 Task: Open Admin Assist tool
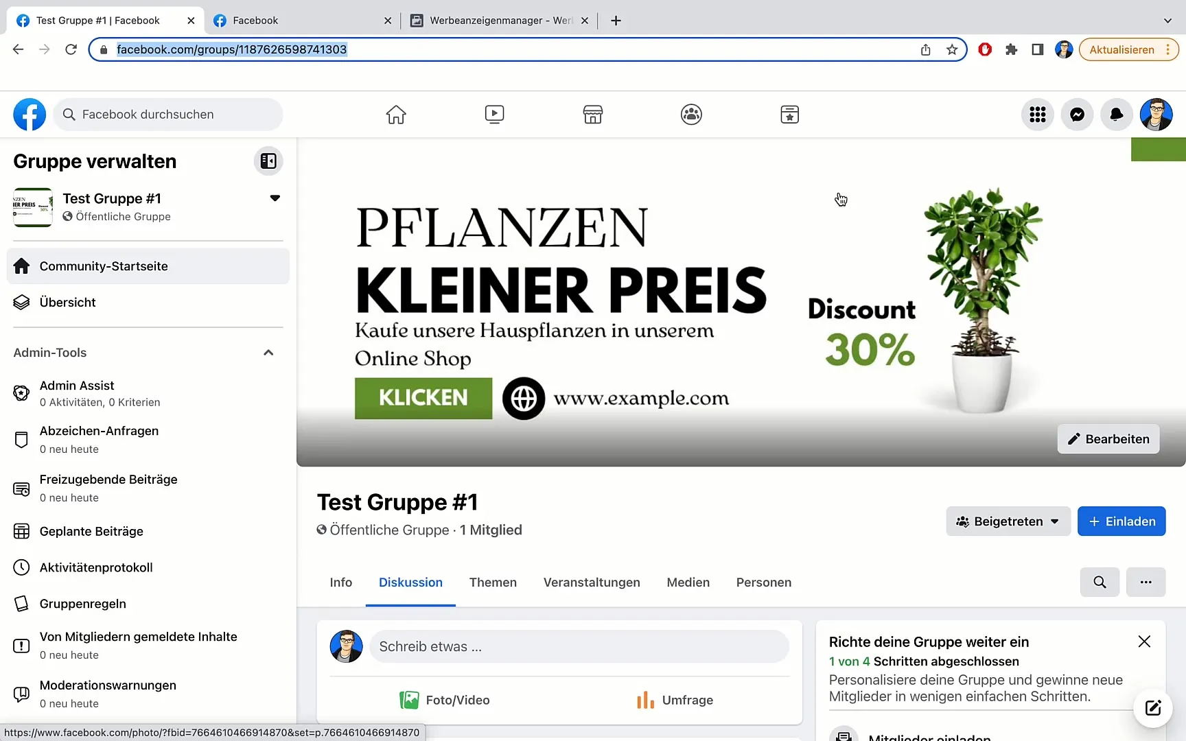148,393
